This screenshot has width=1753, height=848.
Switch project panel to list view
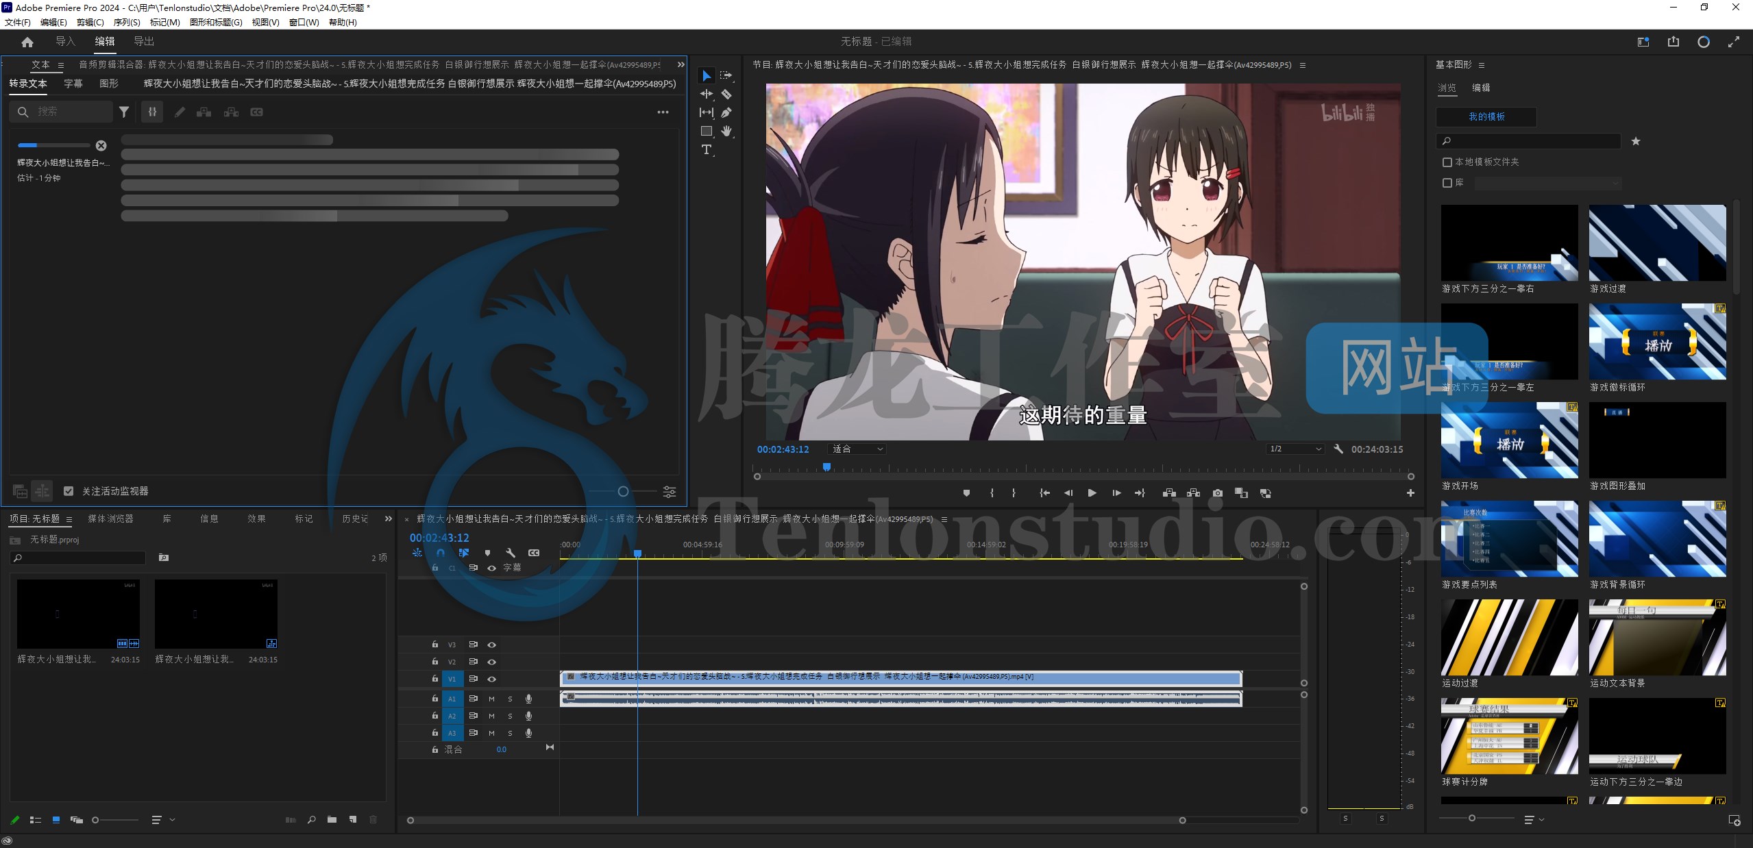click(x=36, y=819)
